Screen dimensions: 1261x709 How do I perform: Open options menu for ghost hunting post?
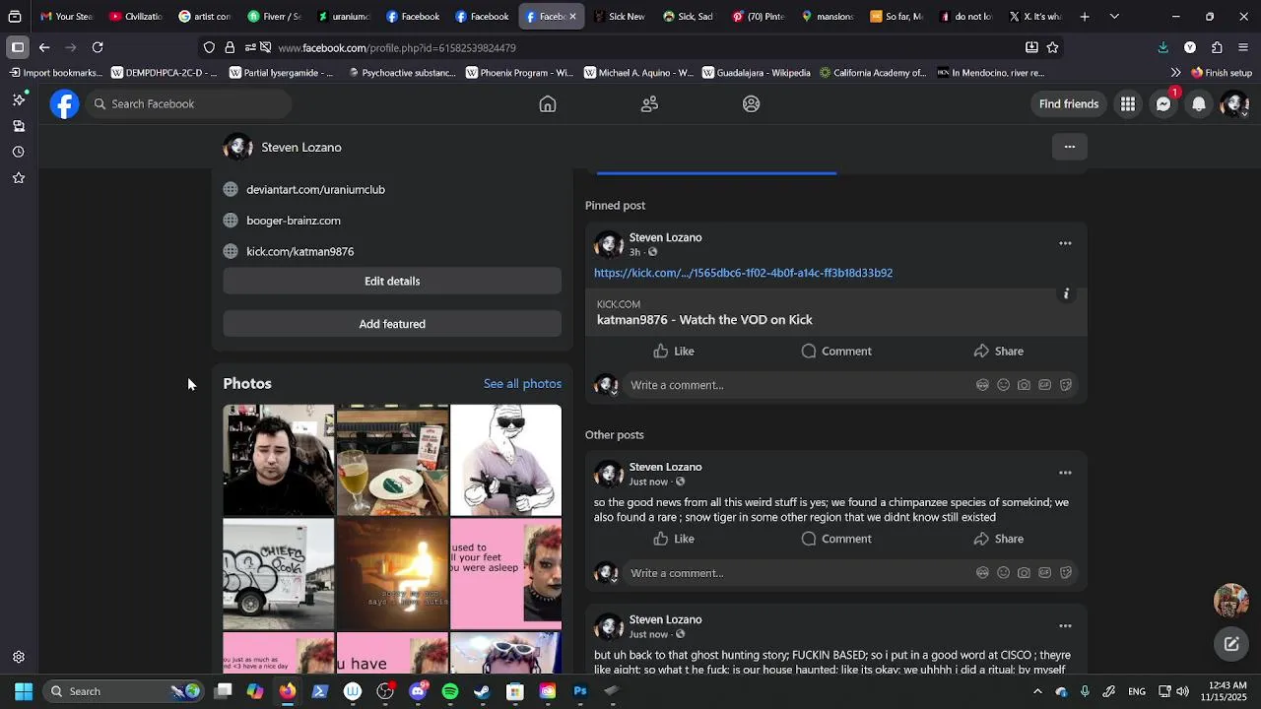[1065, 625]
